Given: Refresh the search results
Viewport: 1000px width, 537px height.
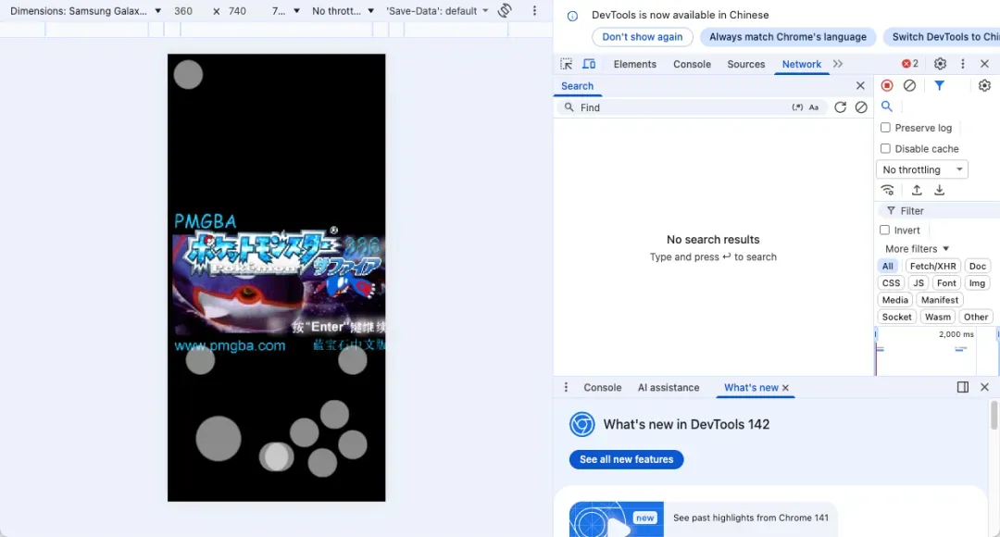Looking at the screenshot, I should point(840,107).
